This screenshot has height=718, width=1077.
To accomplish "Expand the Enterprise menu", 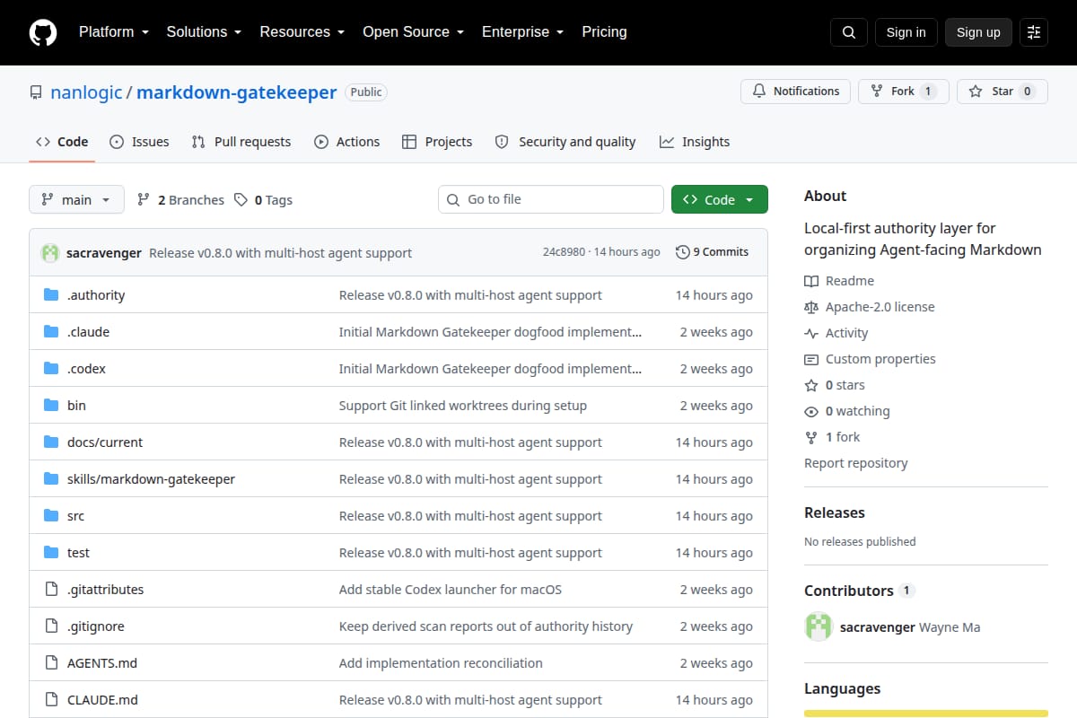I will [x=522, y=32].
